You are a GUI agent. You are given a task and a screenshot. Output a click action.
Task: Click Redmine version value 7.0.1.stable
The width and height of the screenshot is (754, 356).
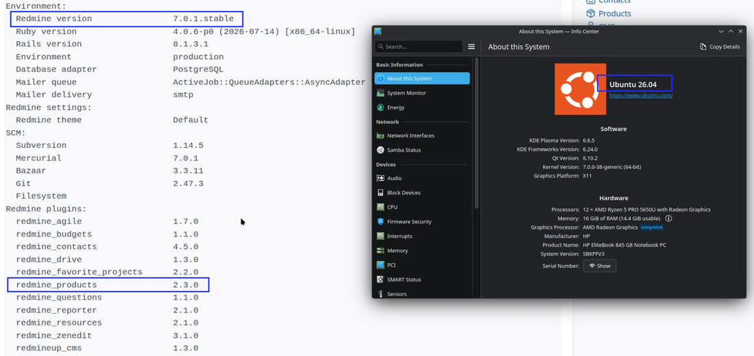pos(204,18)
